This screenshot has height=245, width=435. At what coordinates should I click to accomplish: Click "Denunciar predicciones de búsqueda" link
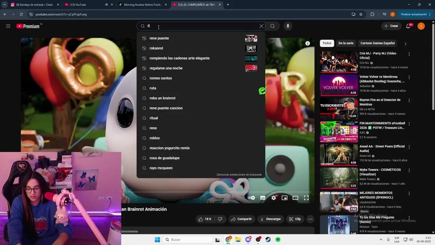239,175
